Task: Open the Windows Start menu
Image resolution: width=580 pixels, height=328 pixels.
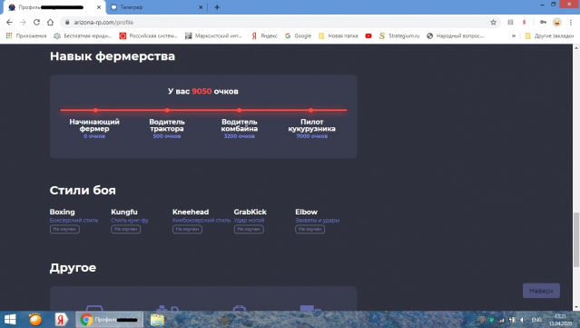Action: coord(10,319)
